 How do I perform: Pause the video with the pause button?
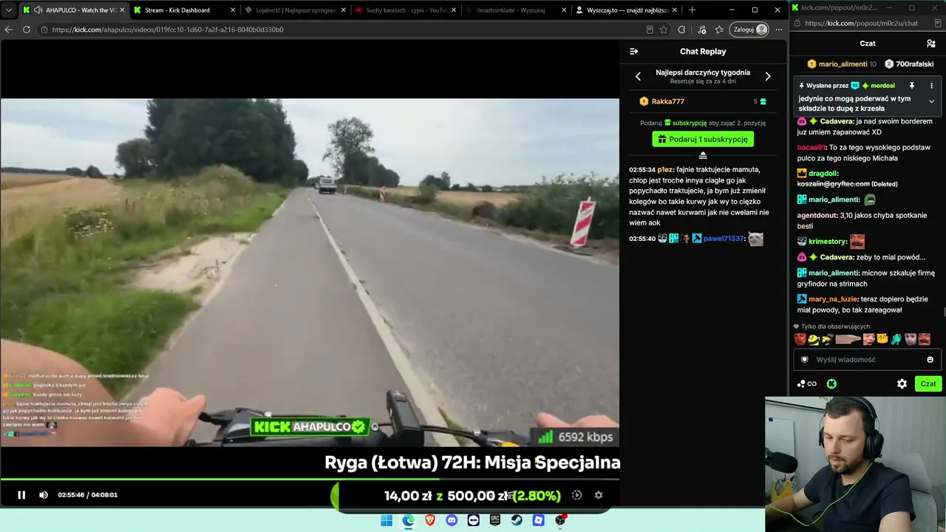21,495
